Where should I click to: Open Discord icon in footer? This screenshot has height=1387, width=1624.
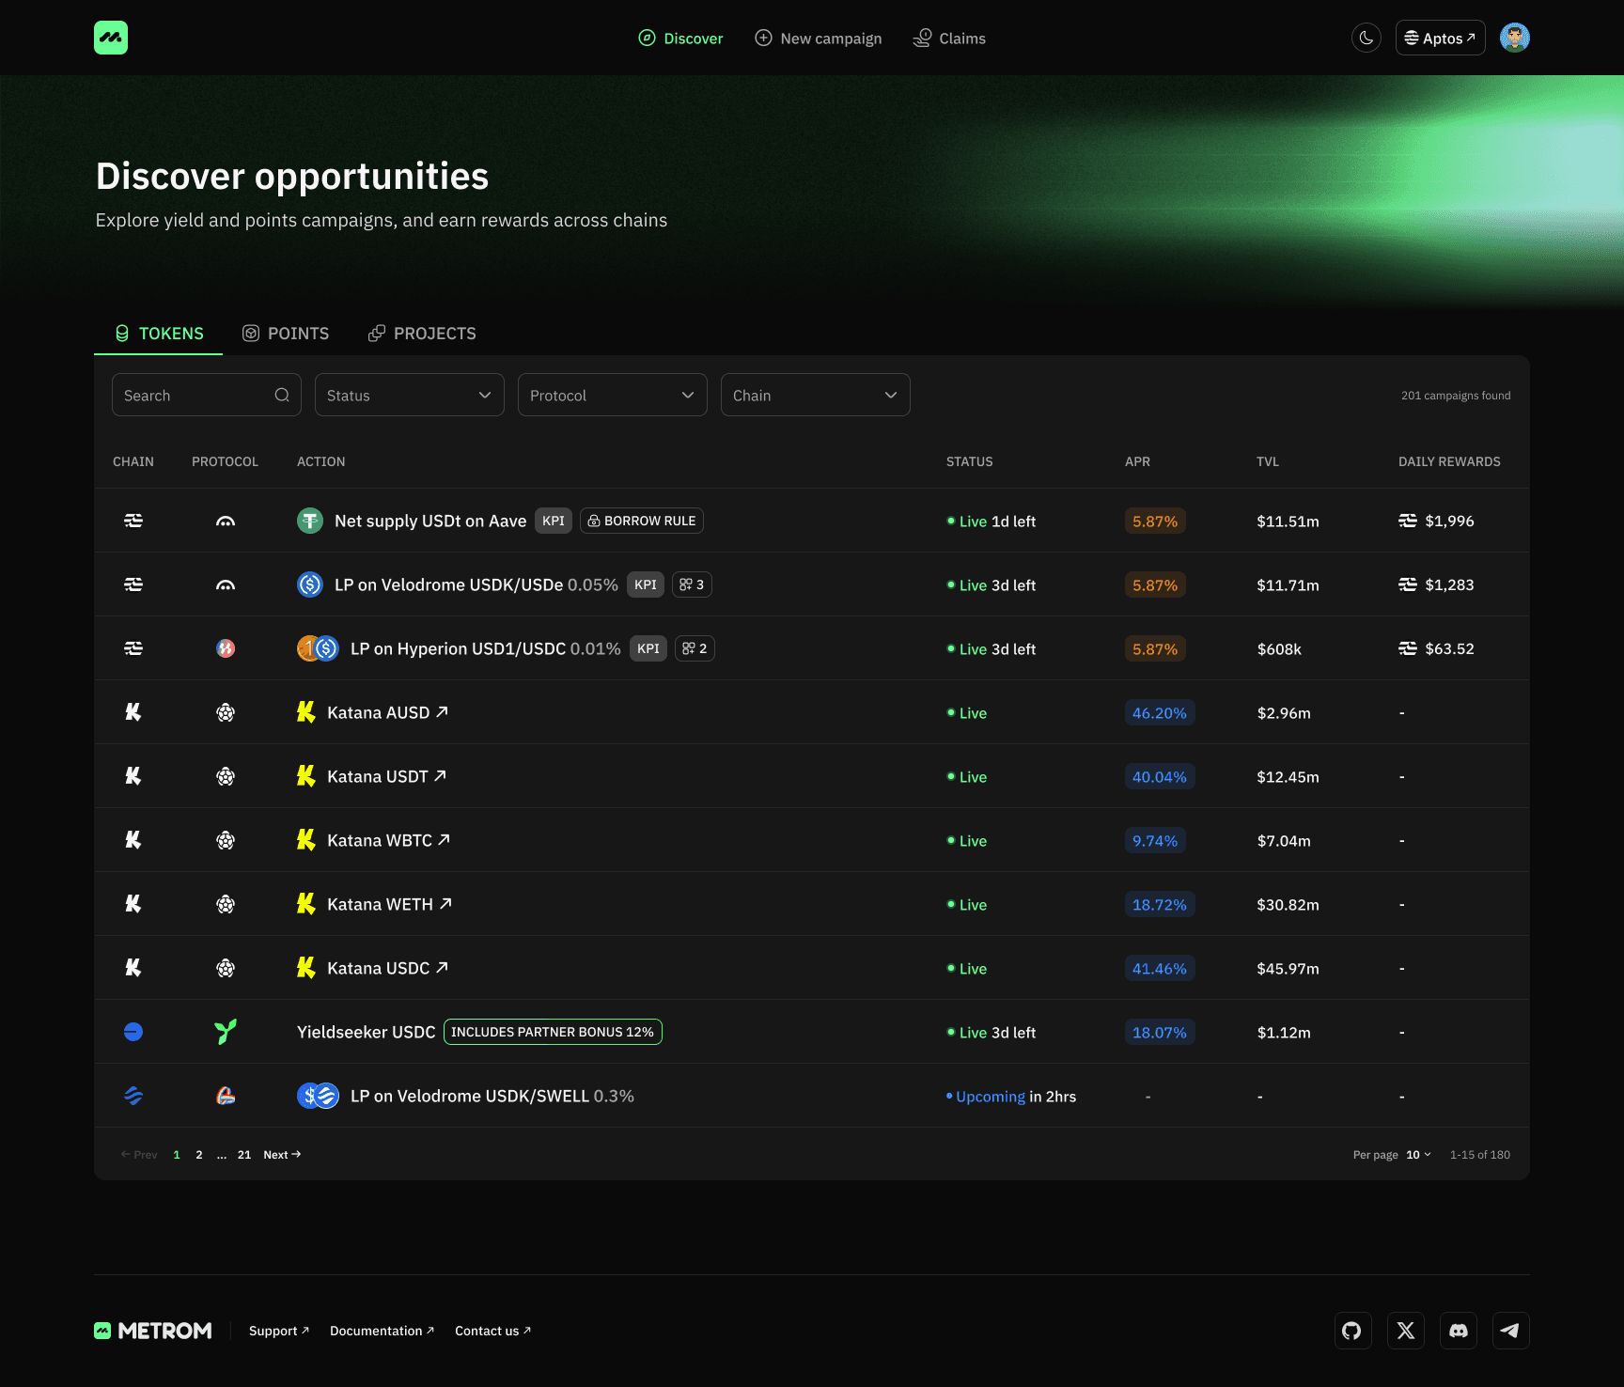point(1459,1331)
